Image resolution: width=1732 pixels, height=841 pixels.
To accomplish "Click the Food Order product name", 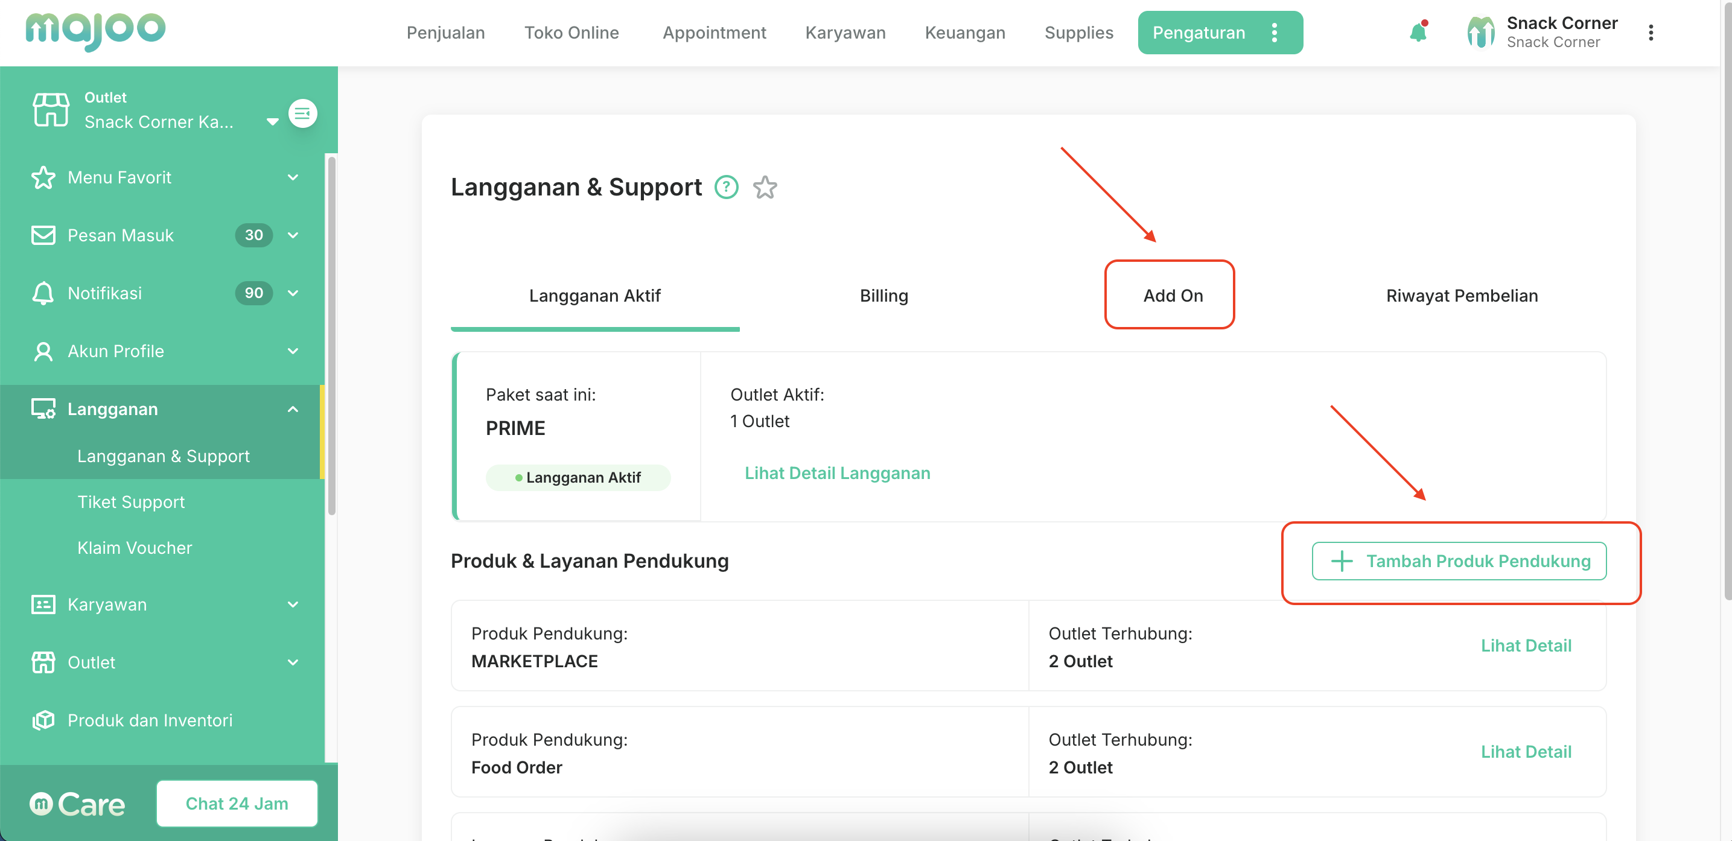I will 517,767.
